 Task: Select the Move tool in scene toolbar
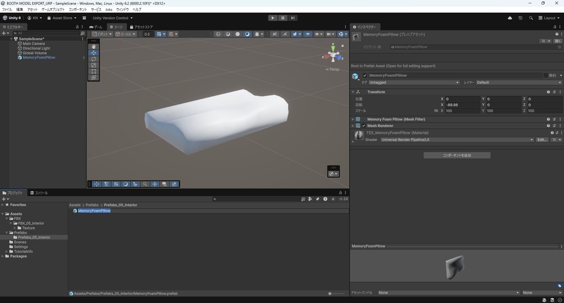coord(94,52)
